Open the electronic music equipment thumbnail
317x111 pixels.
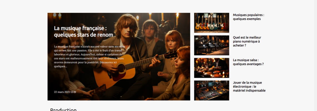click(x=211, y=90)
